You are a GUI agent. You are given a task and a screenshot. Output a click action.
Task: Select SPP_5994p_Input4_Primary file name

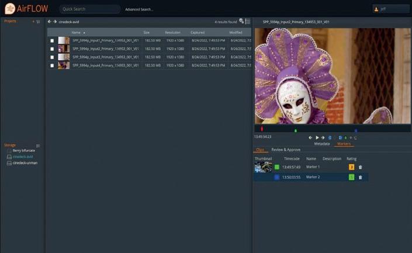pos(106,65)
